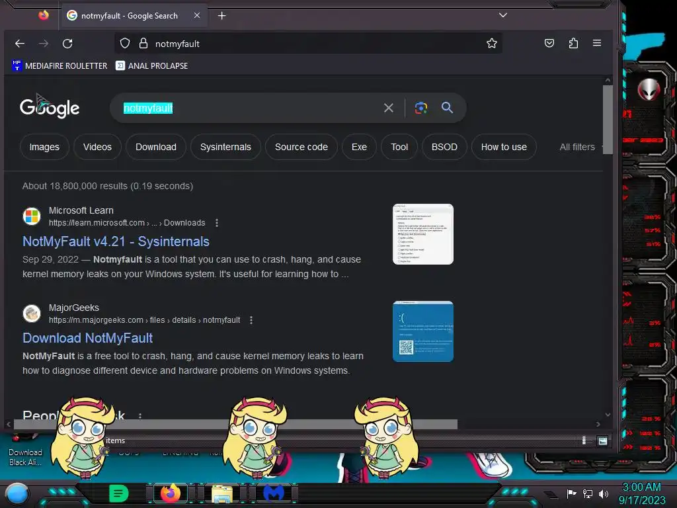Open NotMyFault v4.21 - Sysinternals result
The width and height of the screenshot is (677, 508).
116,241
